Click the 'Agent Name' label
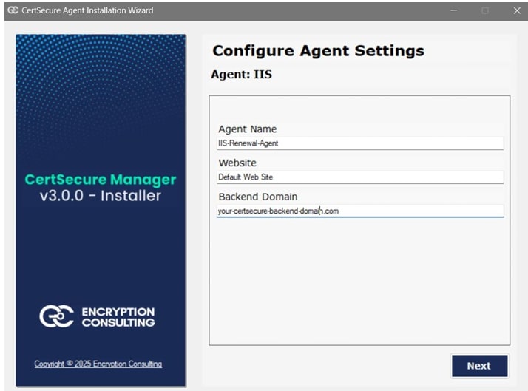The height and width of the screenshot is (391, 528). tap(248, 129)
